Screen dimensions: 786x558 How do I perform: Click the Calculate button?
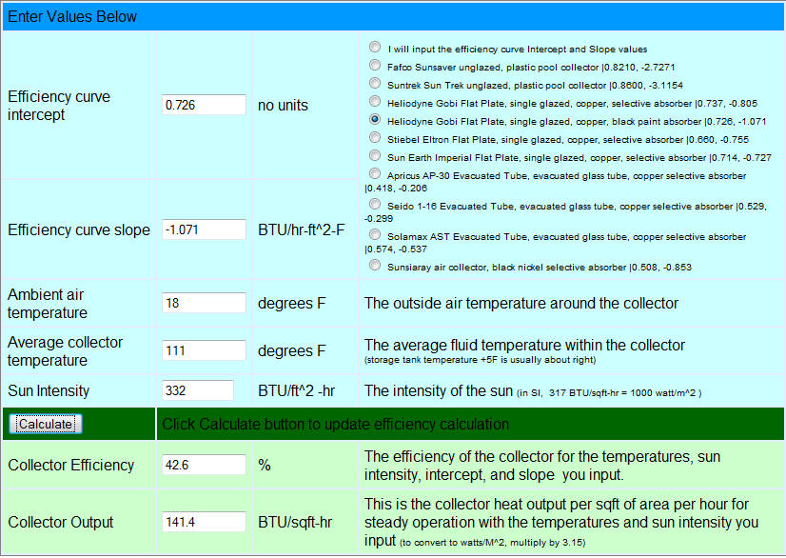click(x=46, y=424)
